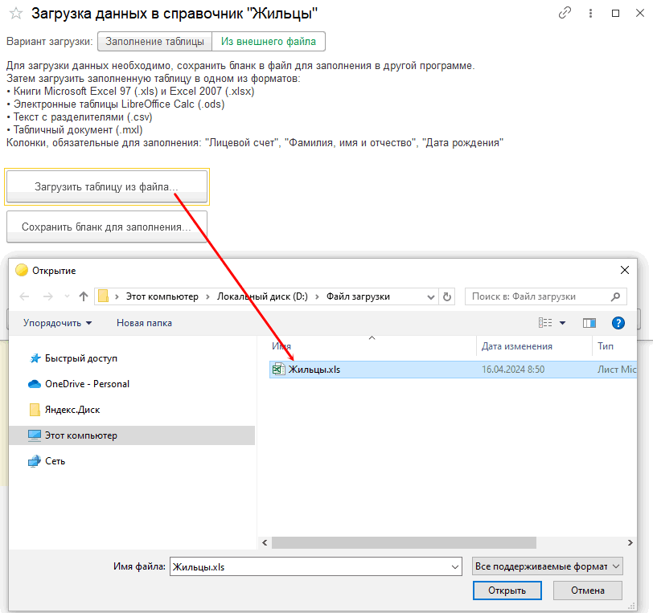Add form to favorites with star icon
Viewport: 653px width, 613px height.
(x=16, y=14)
